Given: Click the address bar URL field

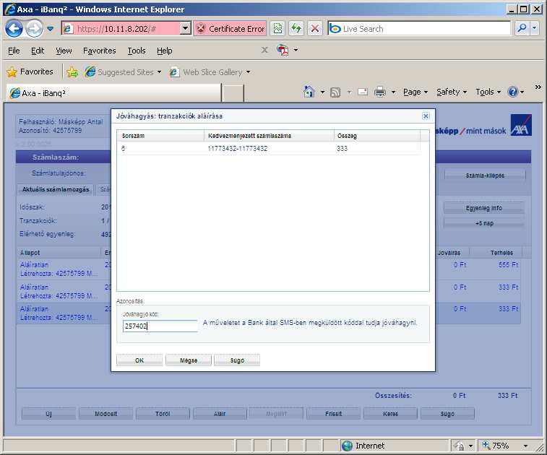Looking at the screenshot, I should pos(121,29).
